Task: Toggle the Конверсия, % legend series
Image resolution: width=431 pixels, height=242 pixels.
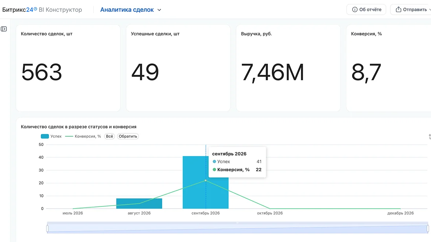Action: click(x=83, y=136)
